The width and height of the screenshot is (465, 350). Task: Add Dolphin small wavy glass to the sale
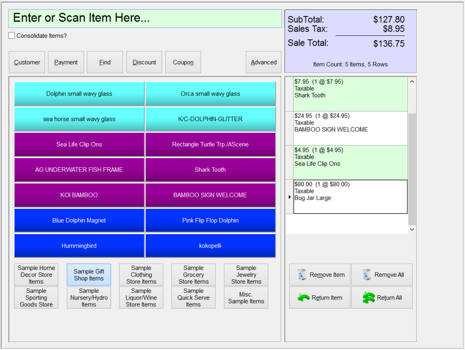coord(79,94)
